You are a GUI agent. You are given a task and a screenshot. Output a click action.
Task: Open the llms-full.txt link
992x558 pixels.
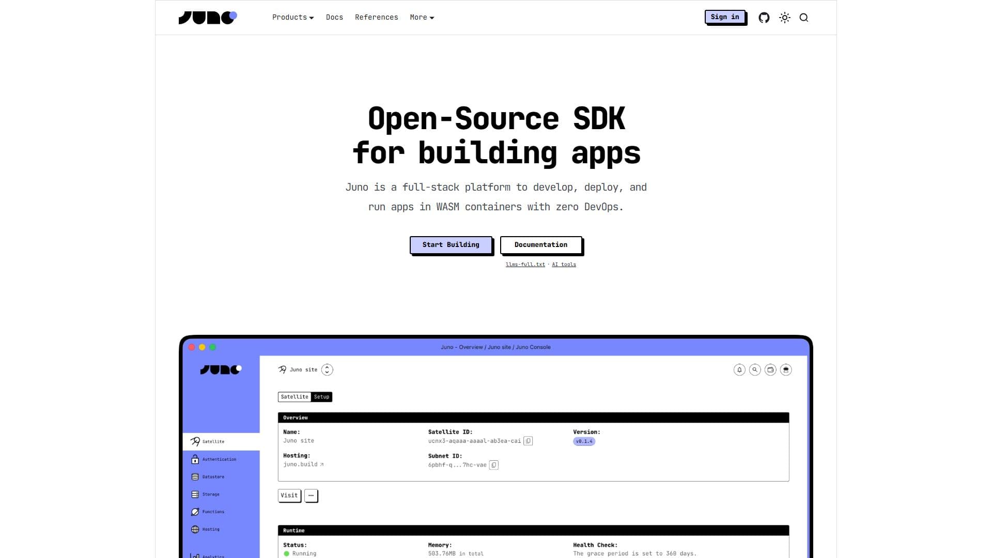(525, 265)
